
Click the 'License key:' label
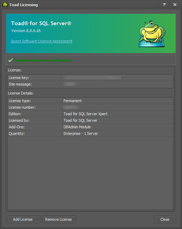click(x=19, y=78)
